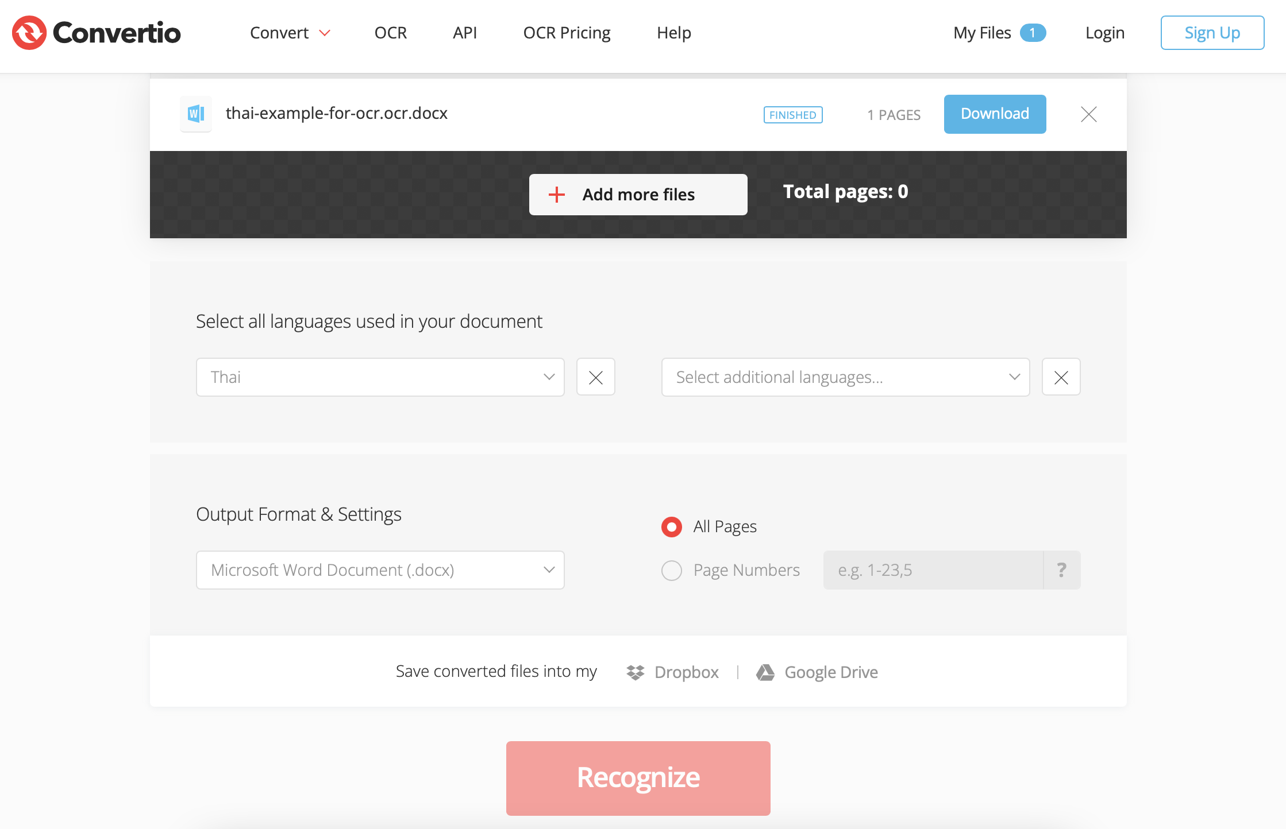1286x829 pixels.
Task: Click the Word document icon next to filename
Action: 195,114
